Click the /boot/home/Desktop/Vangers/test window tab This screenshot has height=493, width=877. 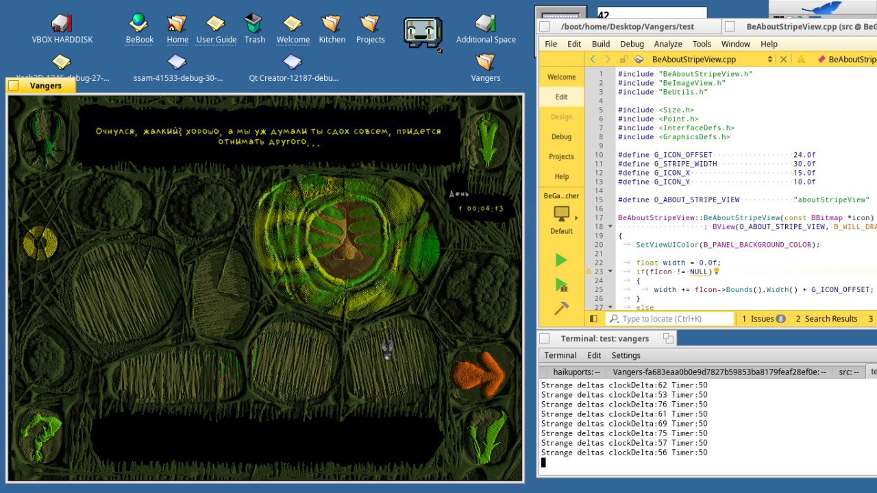click(628, 27)
